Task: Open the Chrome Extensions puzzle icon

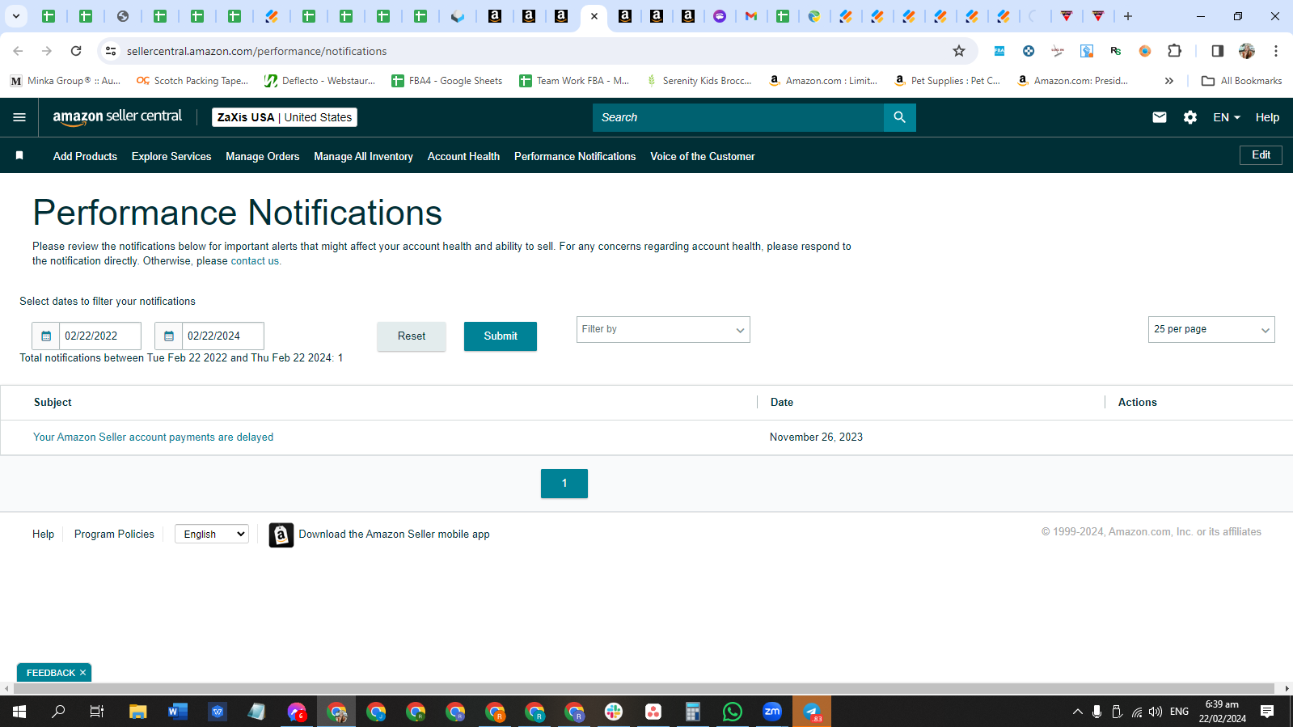Action: (x=1174, y=51)
